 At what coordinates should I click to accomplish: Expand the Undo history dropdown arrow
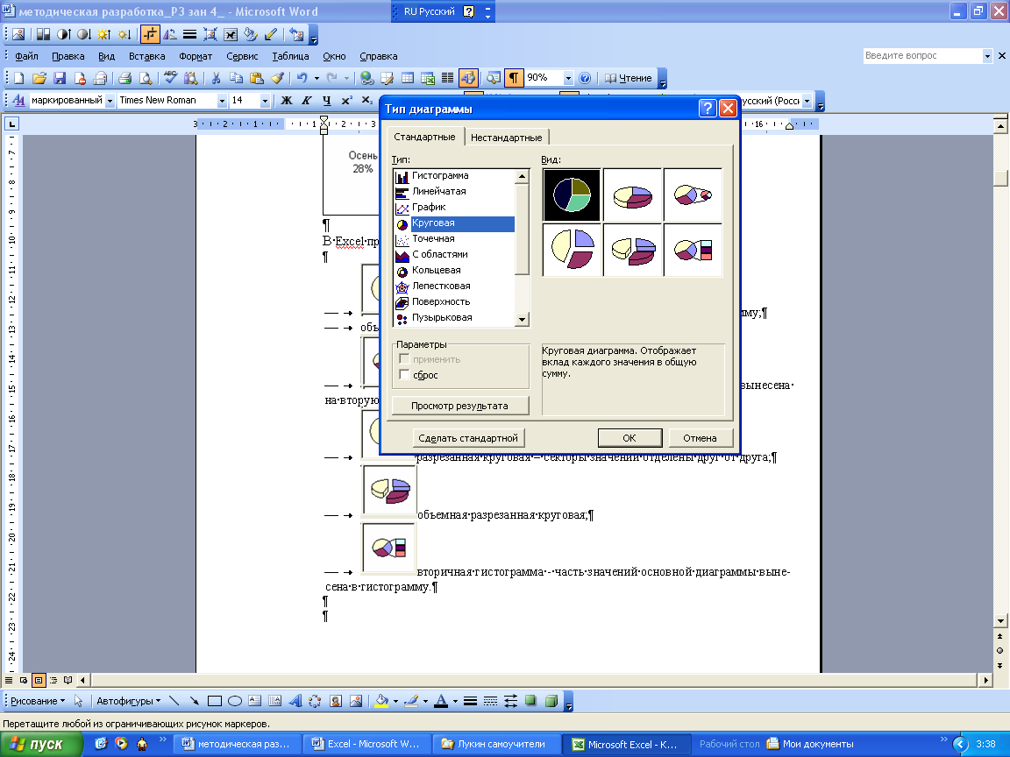(x=317, y=78)
